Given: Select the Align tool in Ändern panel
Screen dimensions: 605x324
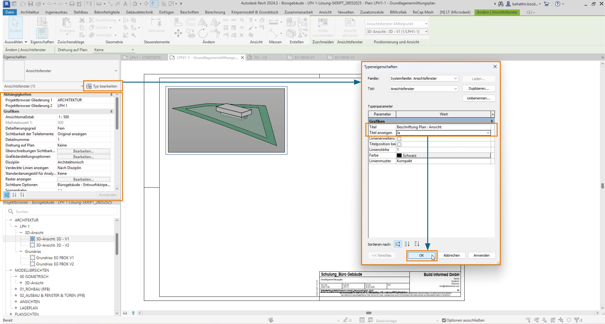Looking at the screenshot, I should [178, 22].
